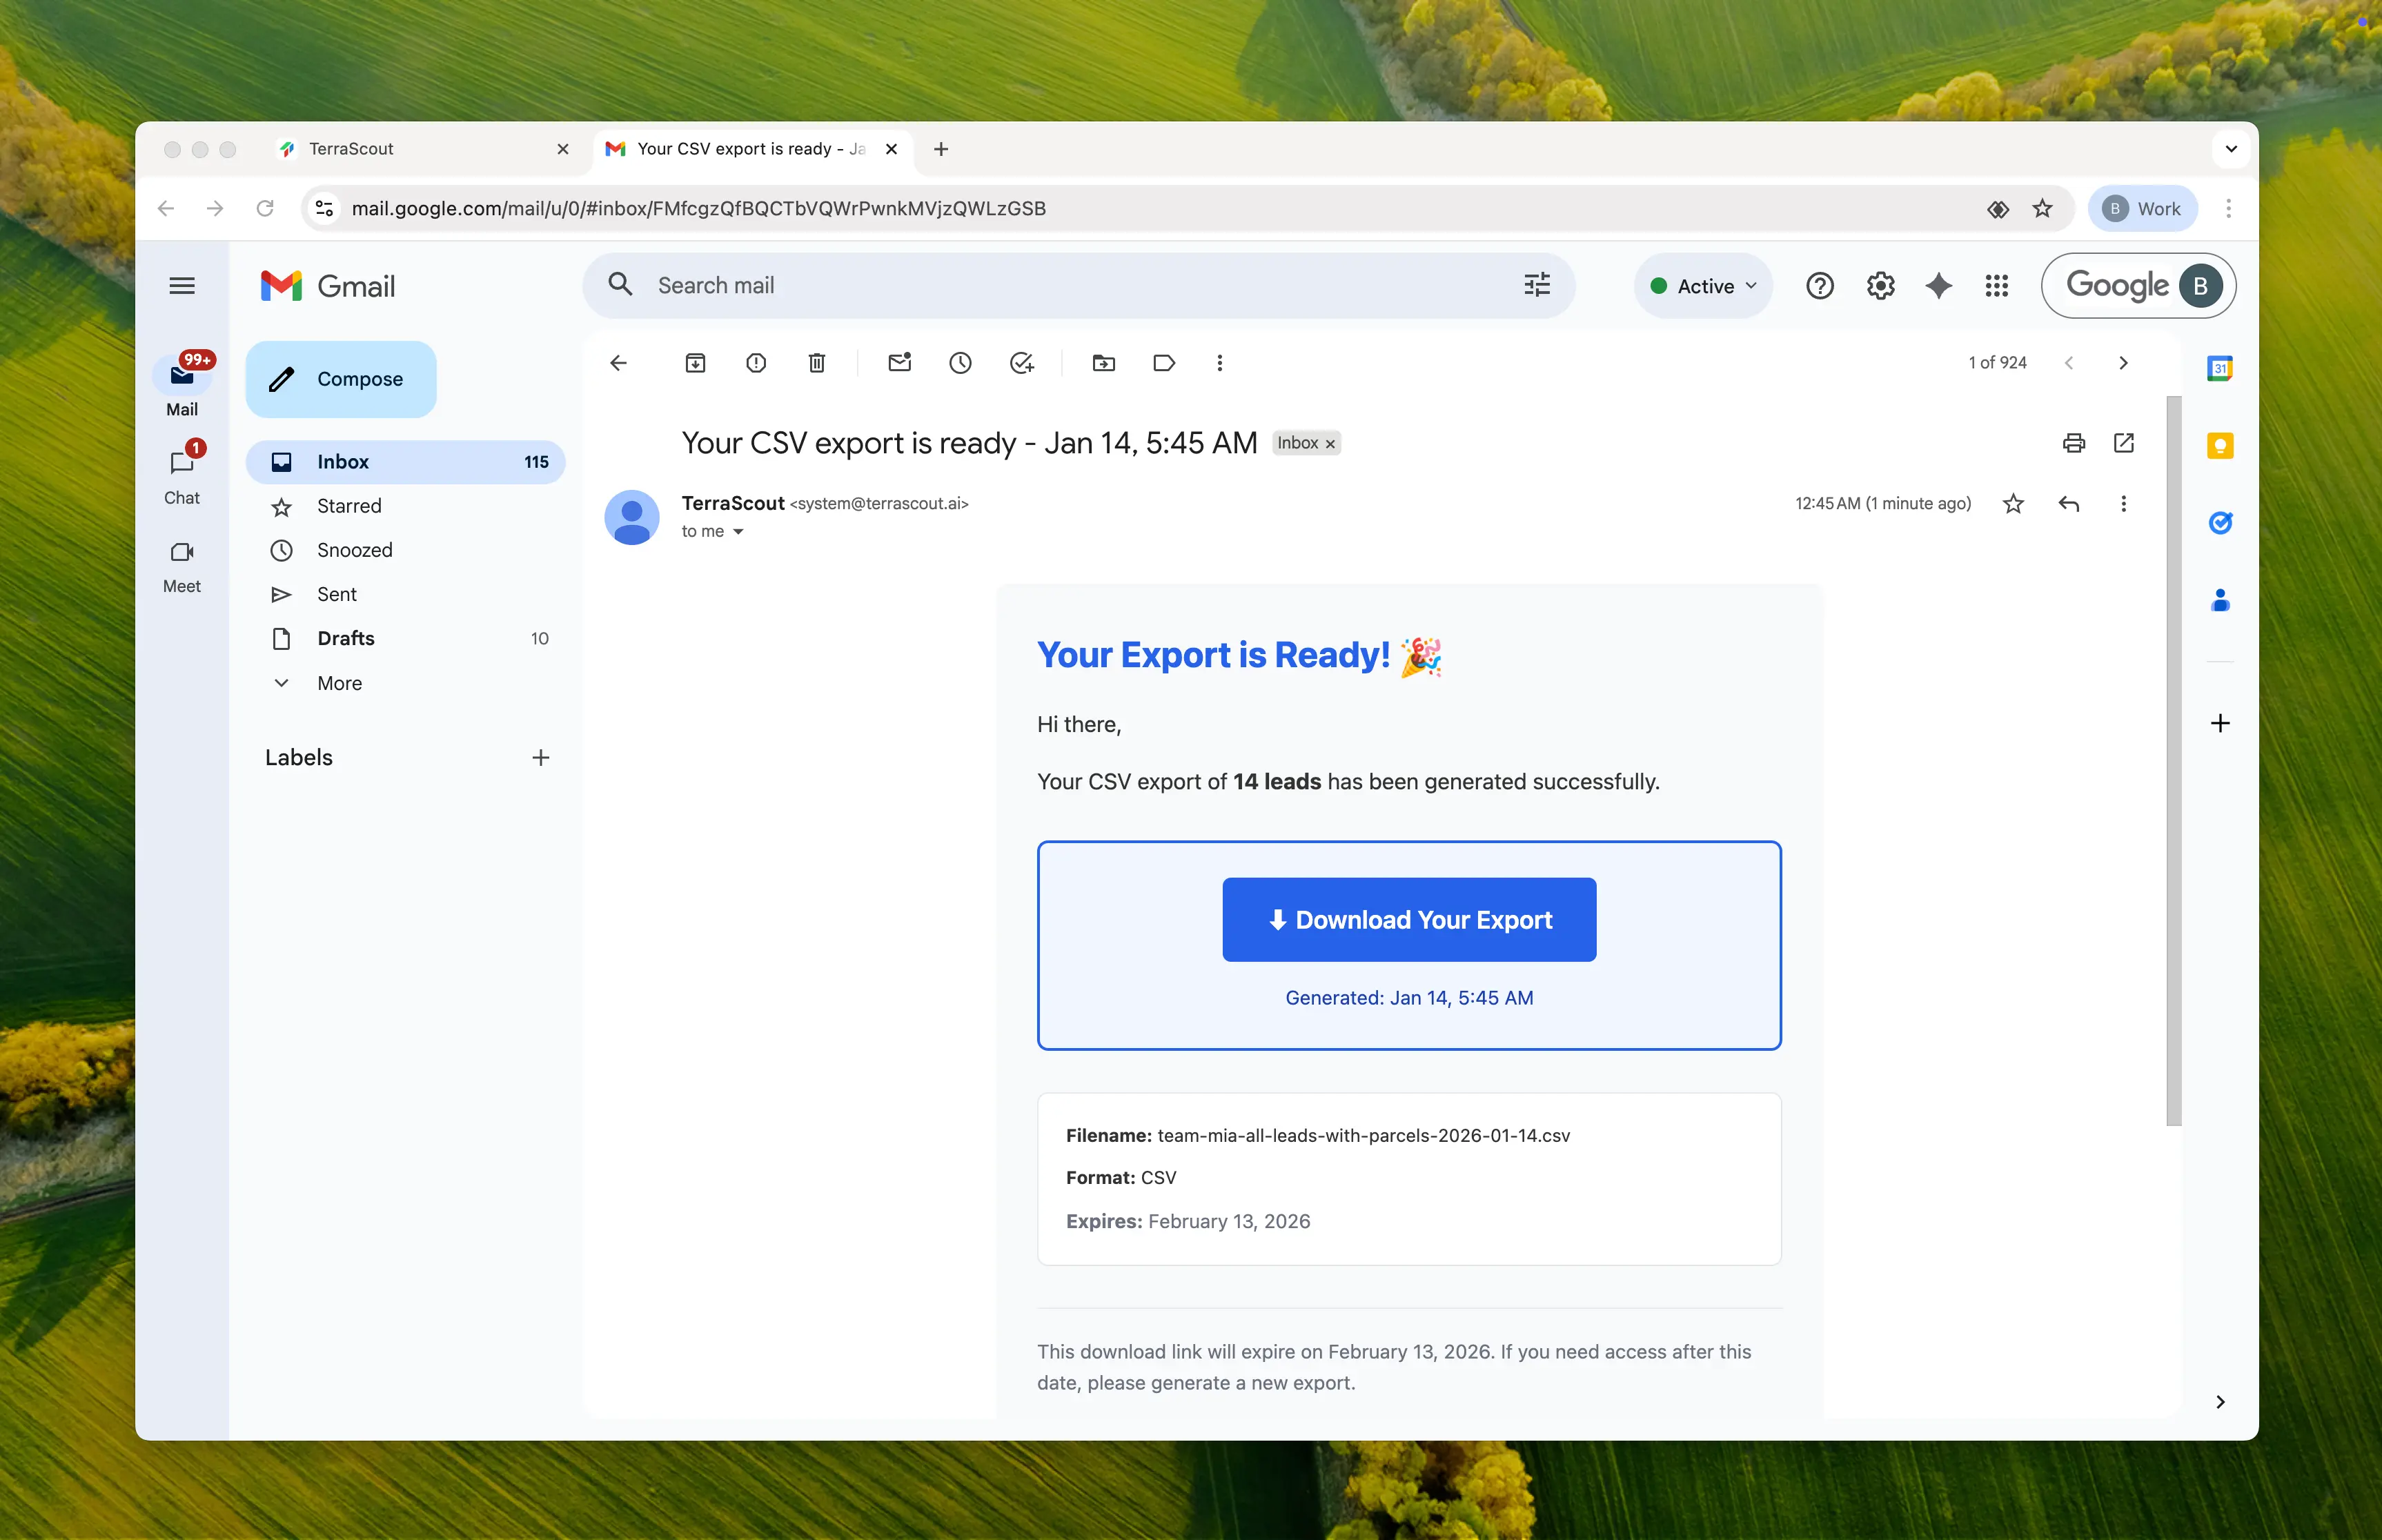Archive this email with the archive icon

pyautogui.click(x=695, y=363)
